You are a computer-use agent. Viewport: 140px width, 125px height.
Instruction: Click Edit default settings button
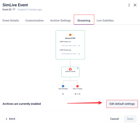pyautogui.click(x=122, y=104)
